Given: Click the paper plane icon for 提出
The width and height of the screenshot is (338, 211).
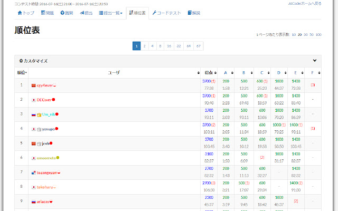Looking at the screenshot, I should 81,13.
